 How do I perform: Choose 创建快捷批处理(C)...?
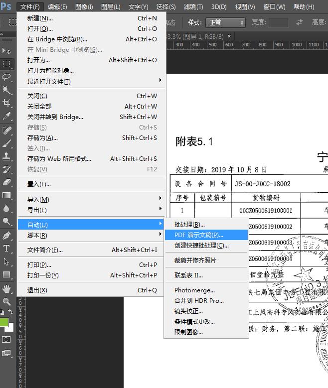pos(206,245)
